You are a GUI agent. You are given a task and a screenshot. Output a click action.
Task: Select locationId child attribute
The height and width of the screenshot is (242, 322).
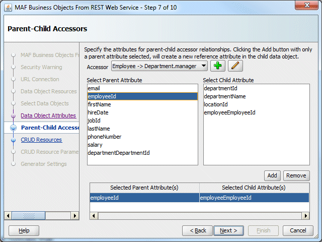[257, 104]
